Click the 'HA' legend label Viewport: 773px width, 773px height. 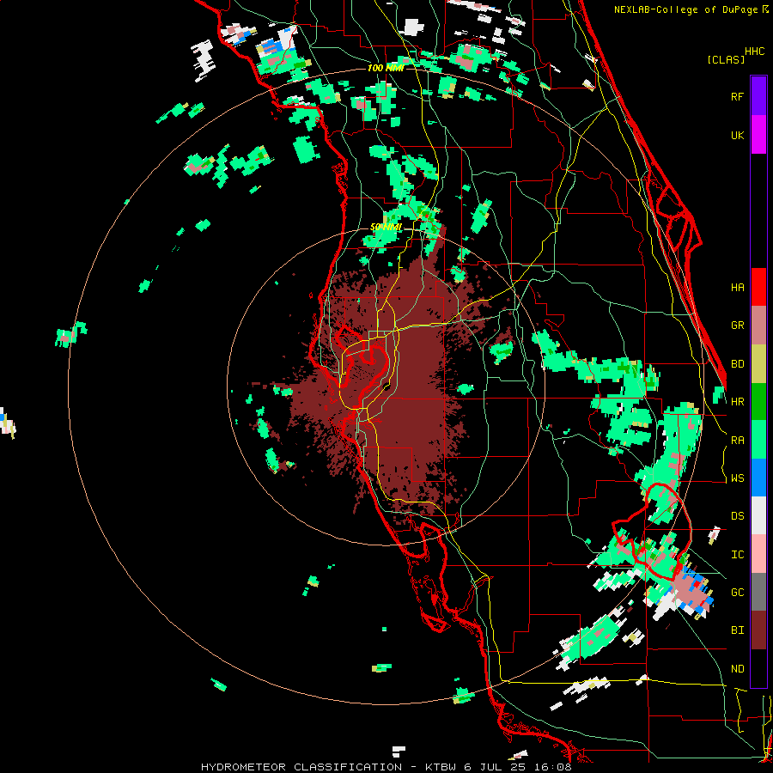737,288
